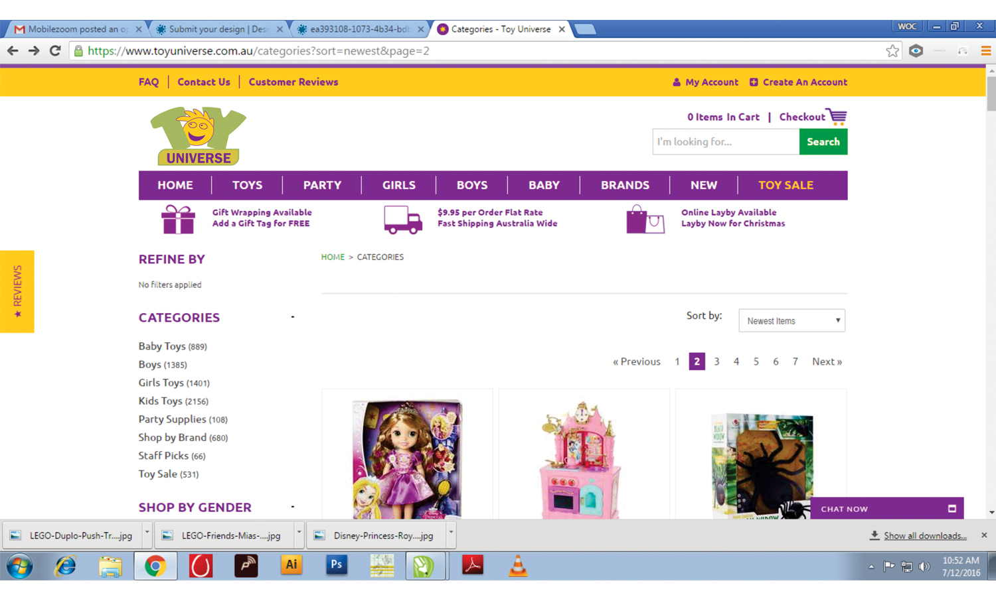This screenshot has width=996, height=599.
Task: Go back with the browser back arrow
Action: [x=13, y=51]
